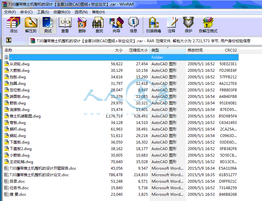262x201 pixels.
Task: Click the 扫描病毒 (Virus Scan) icon
Action: click(x=153, y=25)
